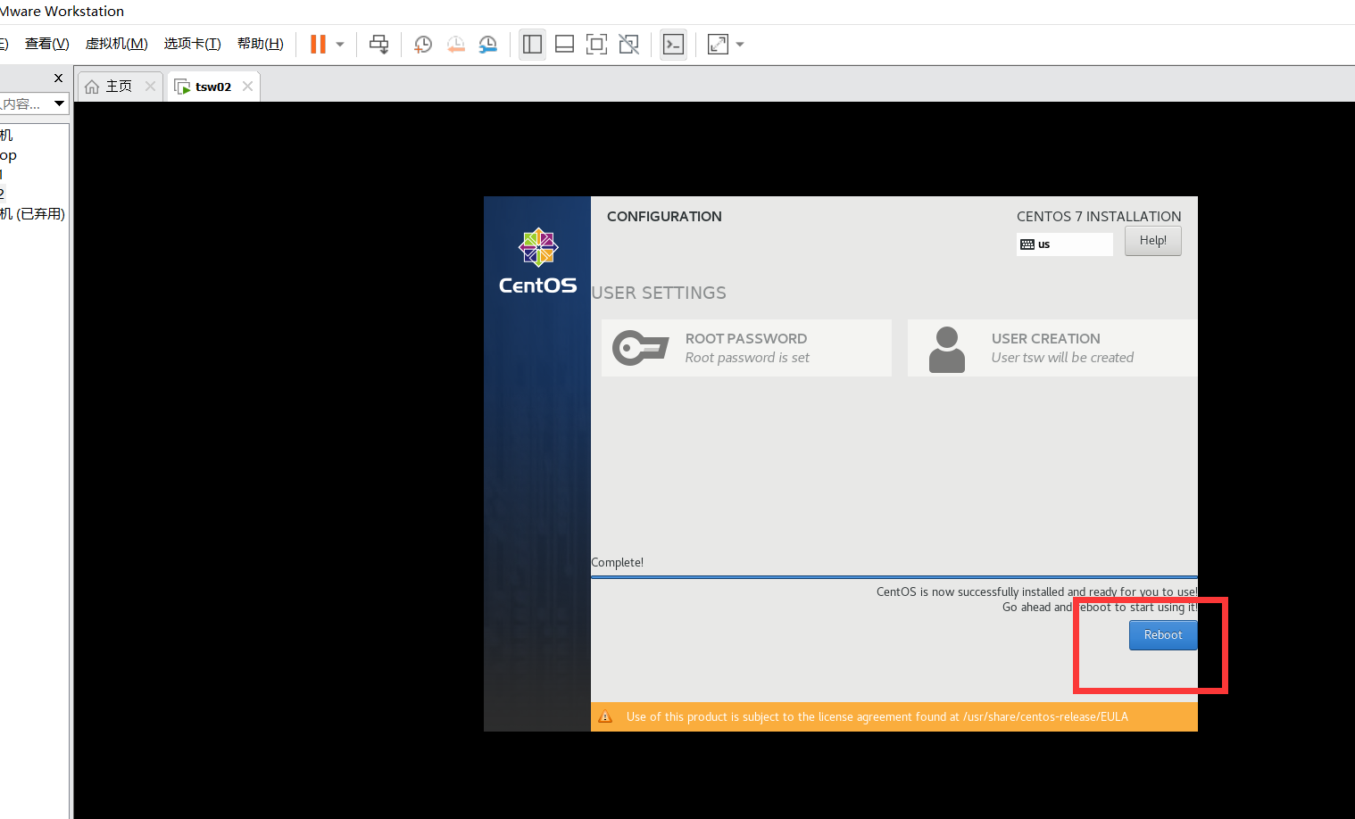Viewport: 1355px width, 819px height.
Task: Open the 查看(V) menu
Action: [x=47, y=44]
